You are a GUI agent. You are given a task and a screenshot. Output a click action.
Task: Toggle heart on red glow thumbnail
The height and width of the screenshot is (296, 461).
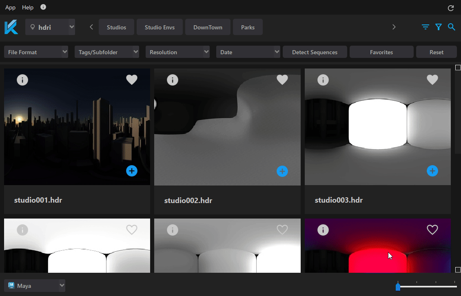[x=432, y=230]
